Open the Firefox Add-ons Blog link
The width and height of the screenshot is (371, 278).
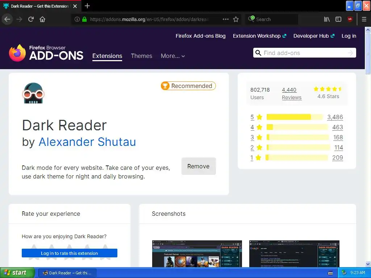coord(200,36)
